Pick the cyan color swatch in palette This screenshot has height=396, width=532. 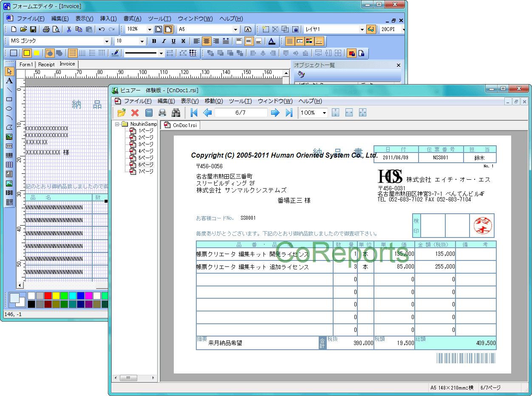tap(73, 295)
